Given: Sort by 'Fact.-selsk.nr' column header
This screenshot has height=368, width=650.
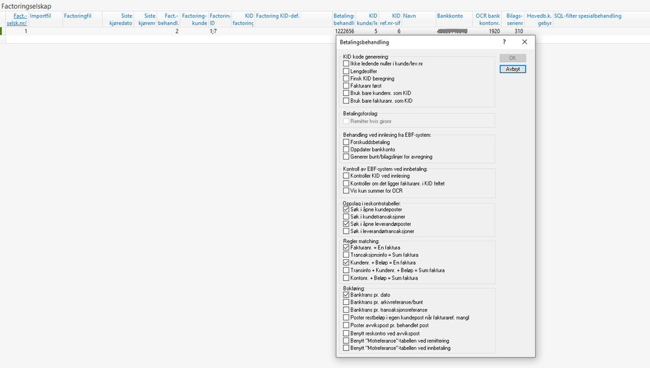Looking at the screenshot, I should 20,19.
